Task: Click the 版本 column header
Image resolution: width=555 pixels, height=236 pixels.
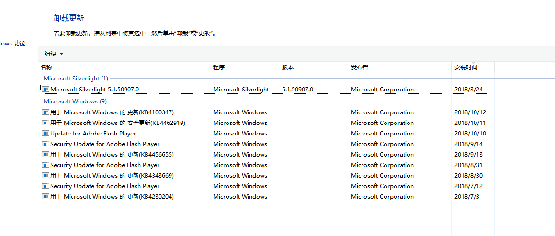Action: 288,67
